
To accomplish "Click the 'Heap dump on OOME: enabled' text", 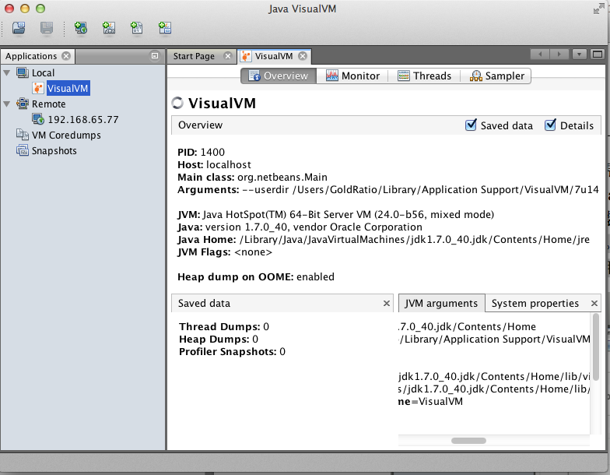I will click(x=256, y=277).
